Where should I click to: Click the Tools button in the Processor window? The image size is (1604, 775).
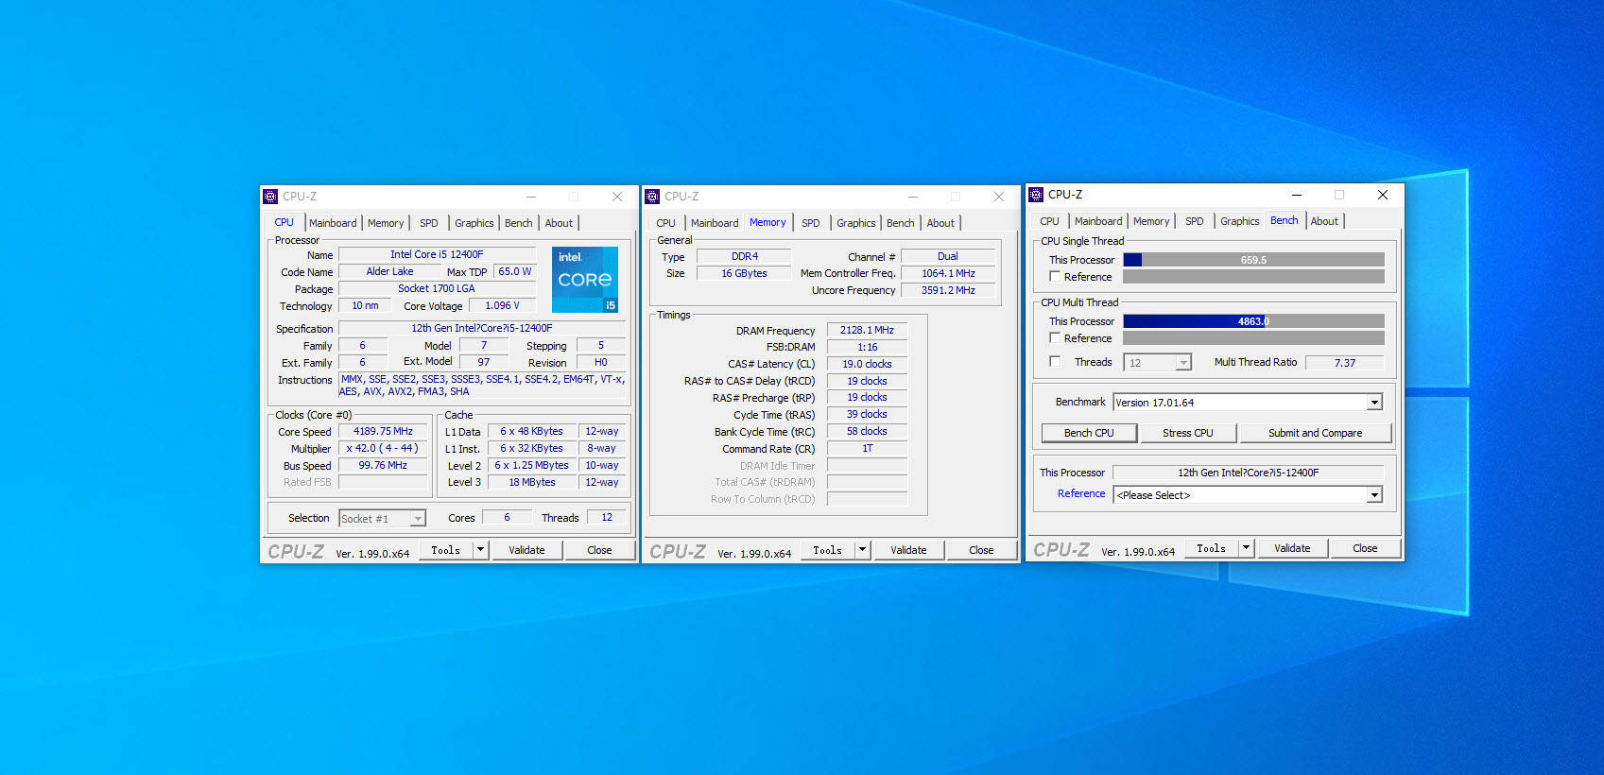(x=446, y=550)
